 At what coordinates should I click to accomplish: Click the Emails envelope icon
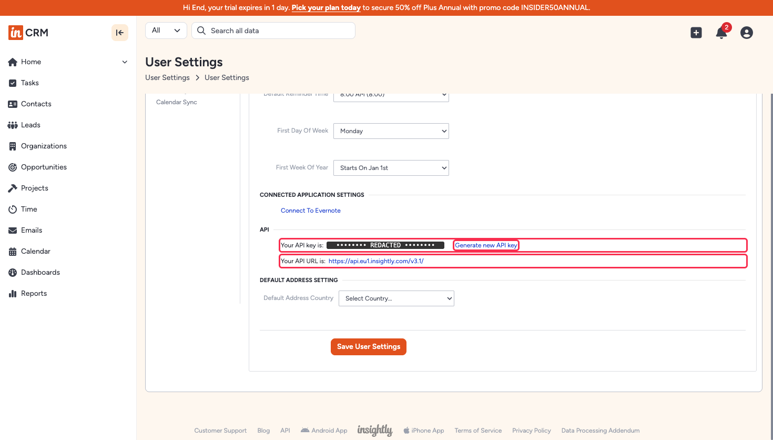point(13,231)
